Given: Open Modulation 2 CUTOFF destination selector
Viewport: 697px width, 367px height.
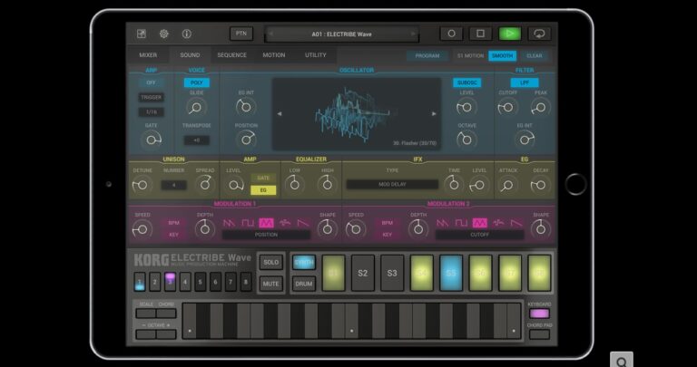Looking at the screenshot, I should coord(479,235).
